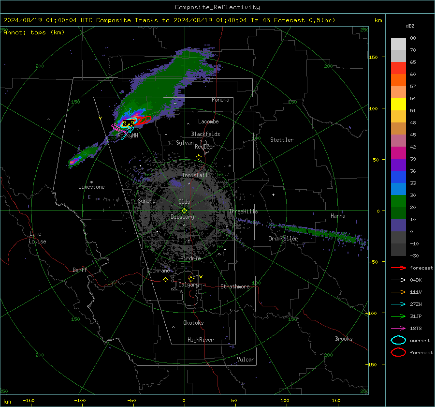Click the Blackfalds city label
Viewport: 435px width, 407px height.
point(205,134)
